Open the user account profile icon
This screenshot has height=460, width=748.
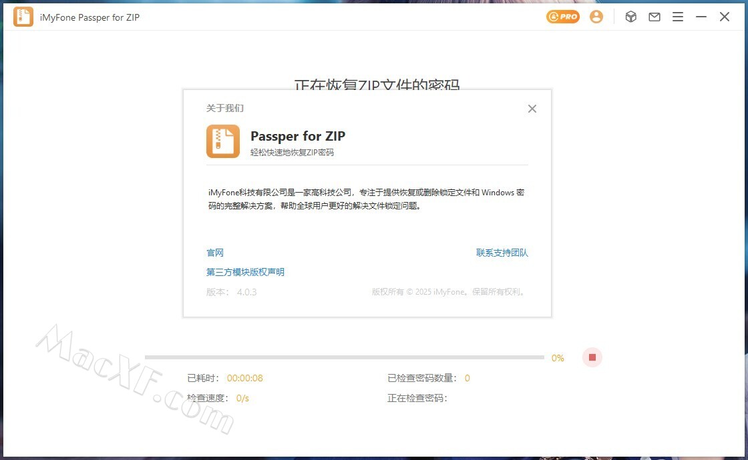596,17
